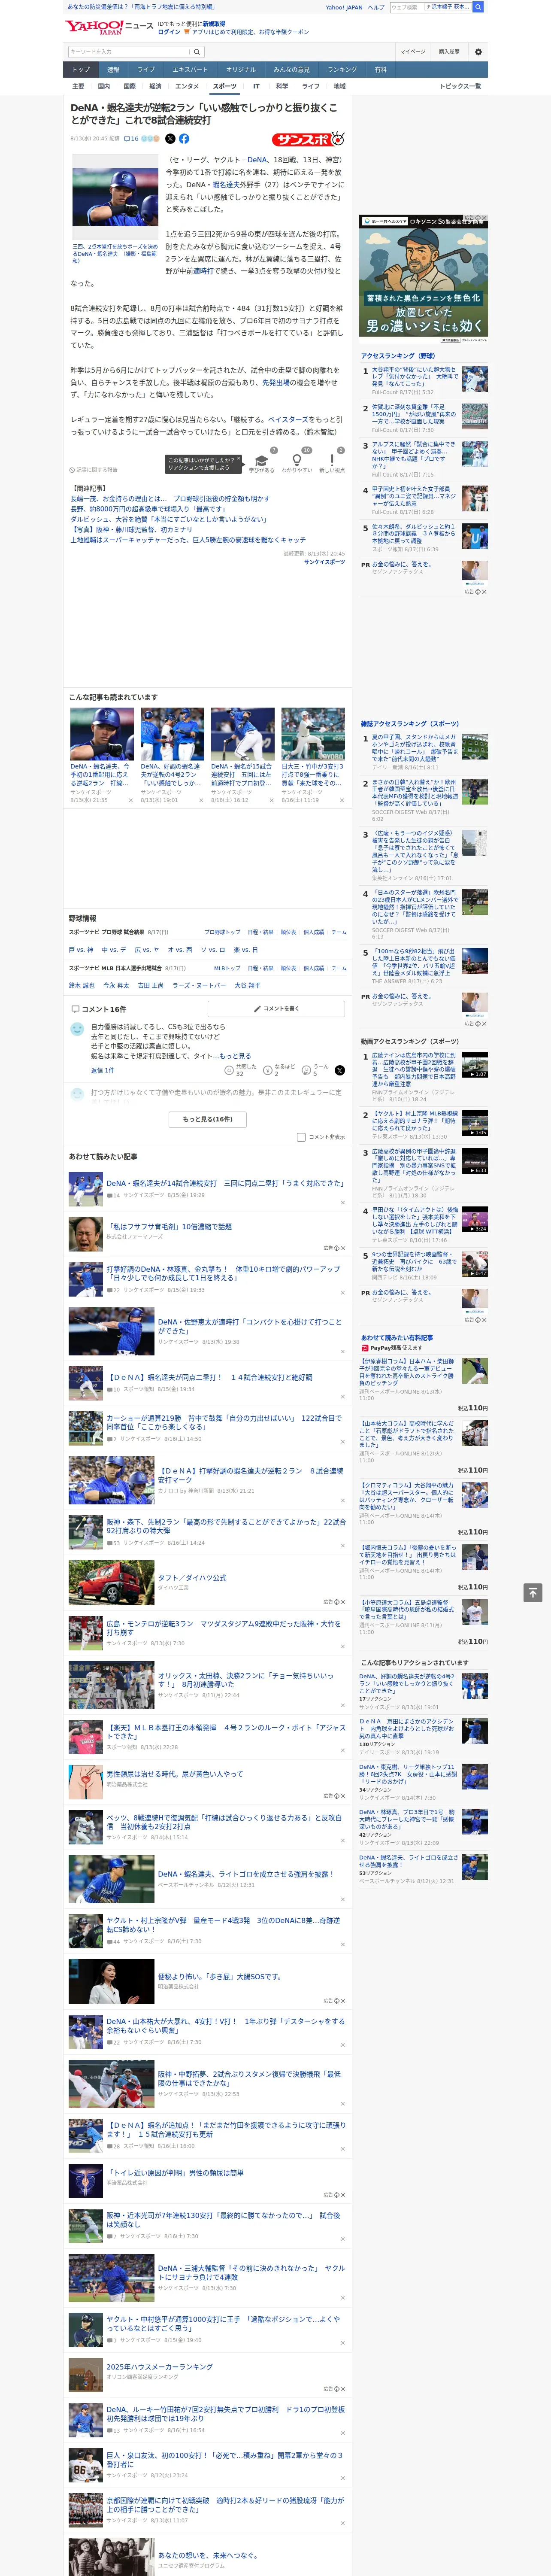Select the 国際 category
The width and height of the screenshot is (551, 2576).
click(x=129, y=86)
